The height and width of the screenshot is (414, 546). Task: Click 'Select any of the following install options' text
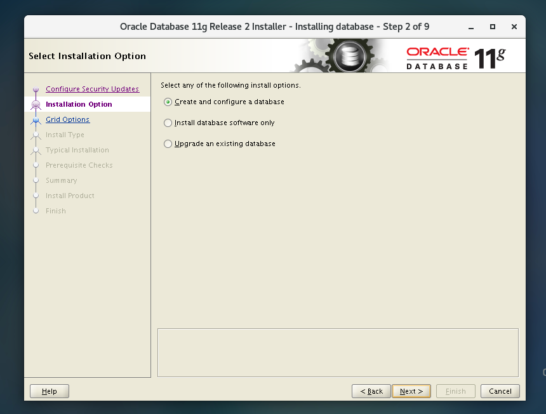coord(230,85)
